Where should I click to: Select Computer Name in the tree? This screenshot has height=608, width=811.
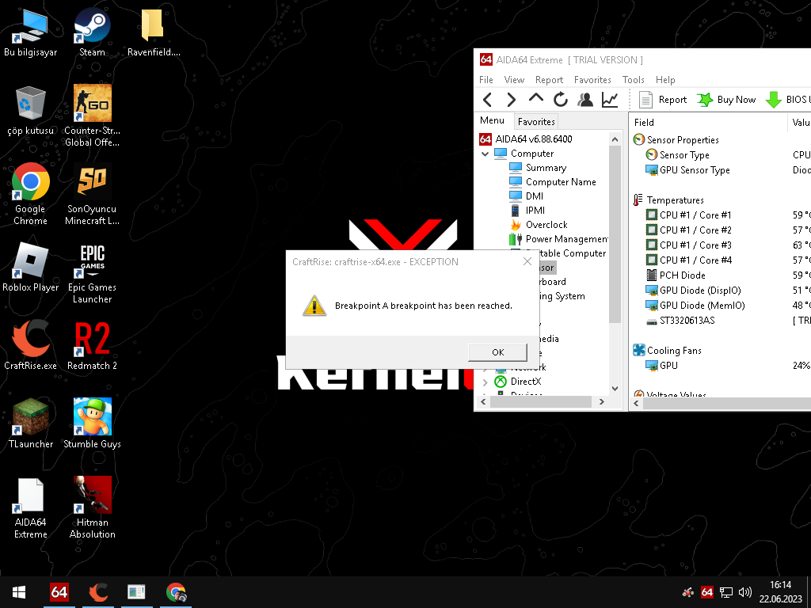click(553, 182)
